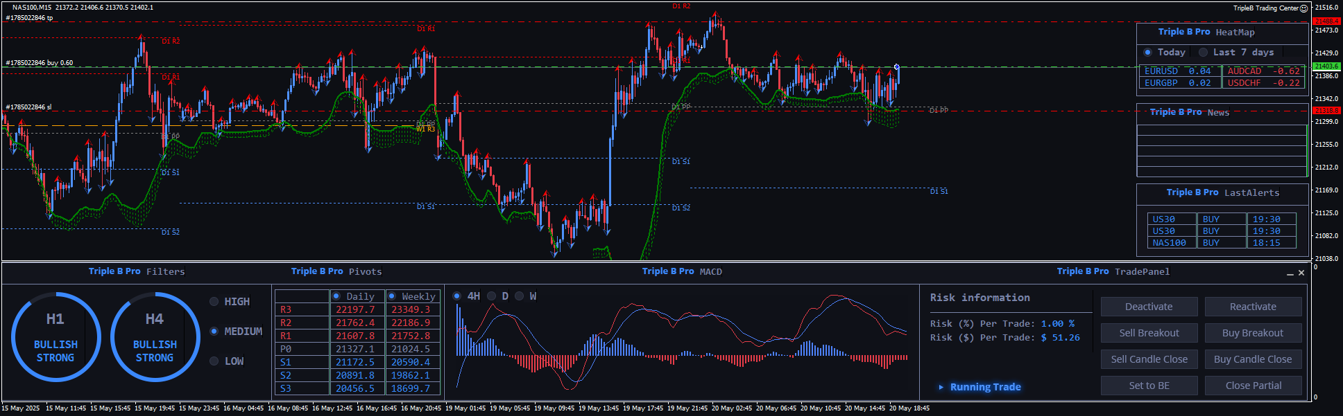Screen dimensions: 1343x416
Task: Select the HIGH filter radio button
Action: [214, 302]
